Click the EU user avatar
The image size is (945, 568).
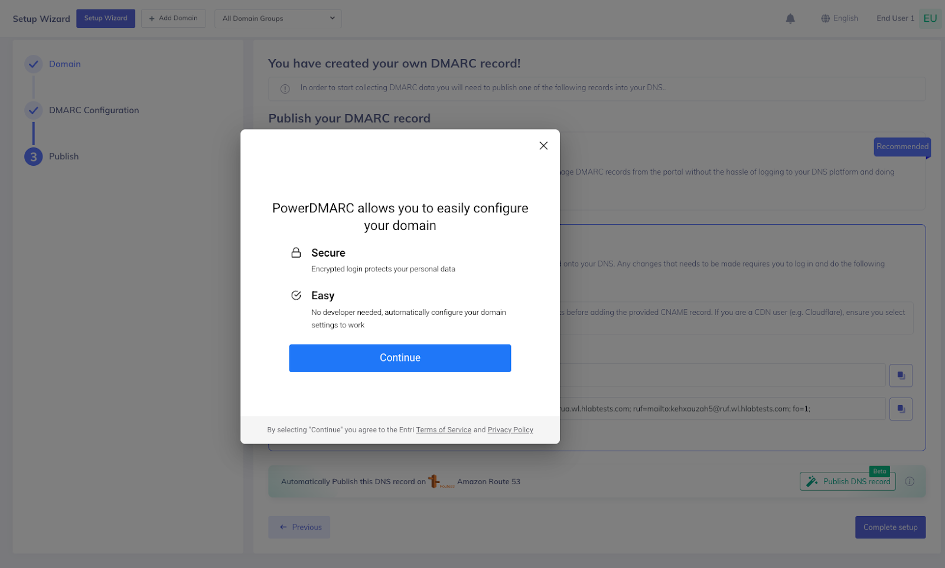[930, 18]
